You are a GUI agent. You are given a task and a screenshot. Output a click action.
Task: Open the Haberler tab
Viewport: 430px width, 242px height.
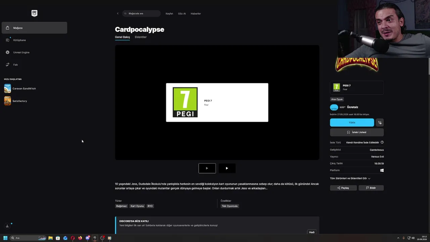[196, 13]
